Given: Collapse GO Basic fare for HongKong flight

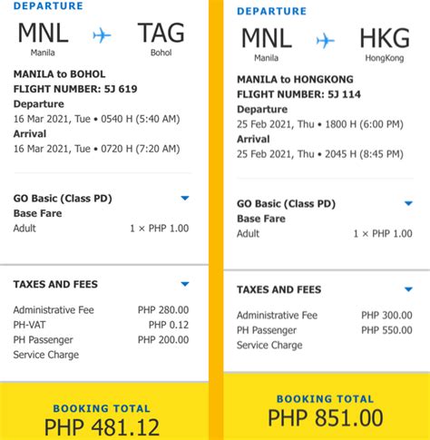Looking at the screenshot, I should (408, 203).
